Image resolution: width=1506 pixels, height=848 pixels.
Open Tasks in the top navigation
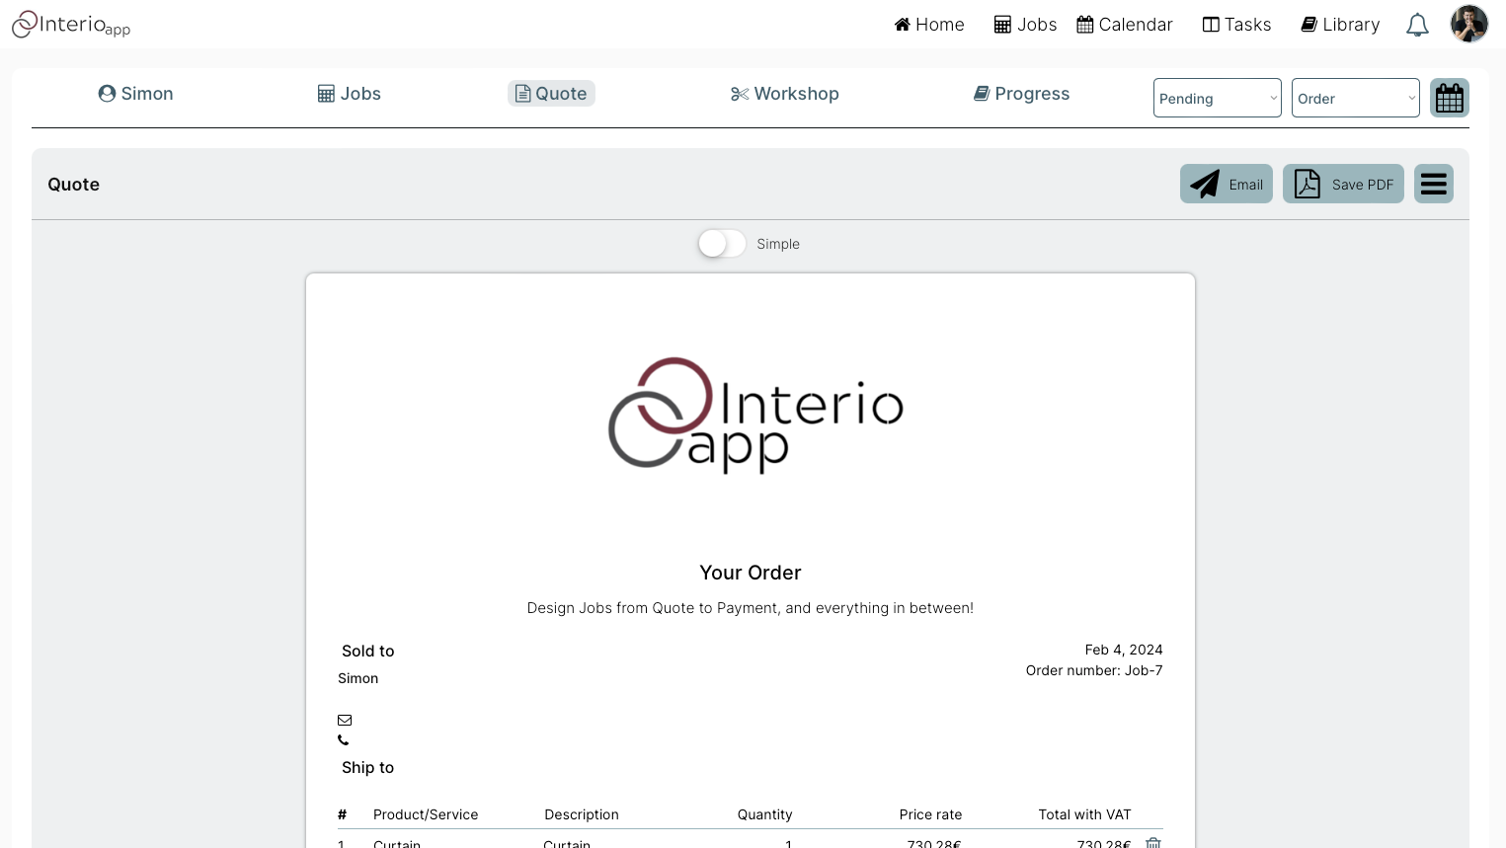[x=1236, y=25]
